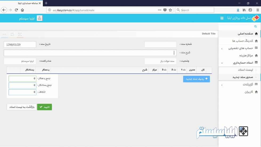Image resolution: width=261 pixels, height=147 pixels.
Task: Open the browser home page icon
Action: [x=22, y=10]
